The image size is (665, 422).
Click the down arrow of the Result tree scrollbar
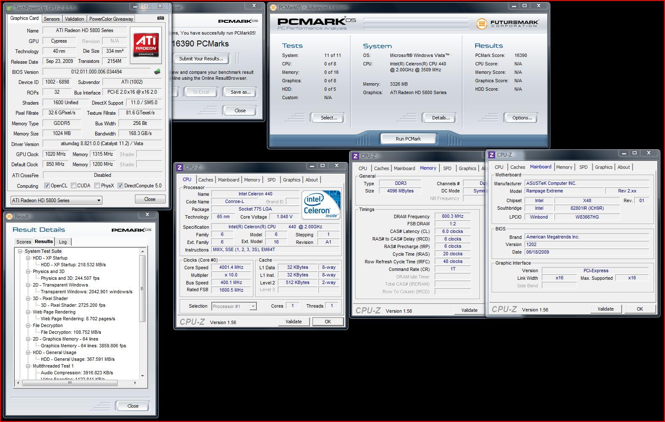tap(142, 376)
